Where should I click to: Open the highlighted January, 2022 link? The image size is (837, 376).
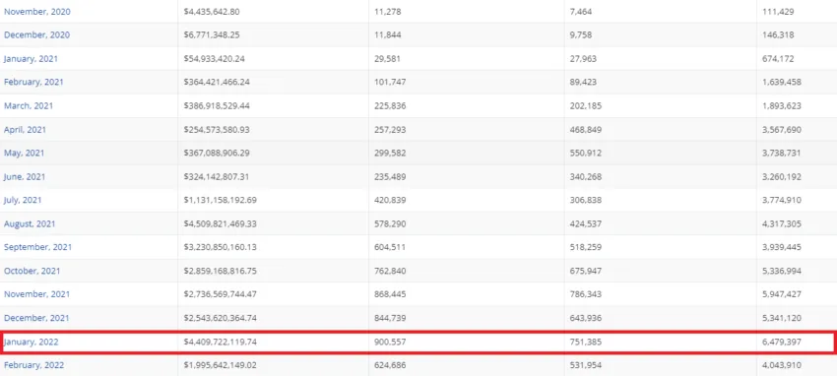click(31, 342)
